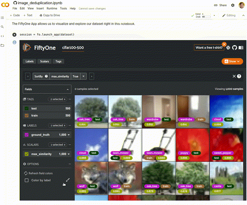The image size is (247, 205).
Task: Open the FiftyOne documentation book icon
Action: [241, 48]
